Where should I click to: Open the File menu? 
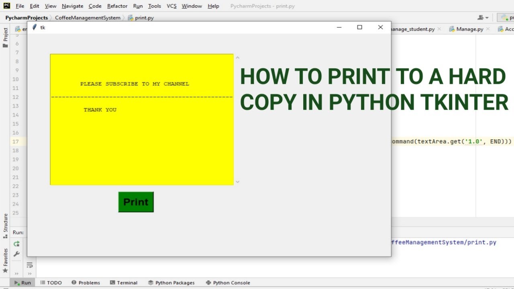pos(20,6)
